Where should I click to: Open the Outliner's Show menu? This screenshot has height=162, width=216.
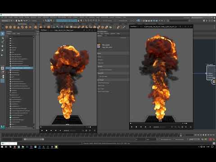pos(14,34)
